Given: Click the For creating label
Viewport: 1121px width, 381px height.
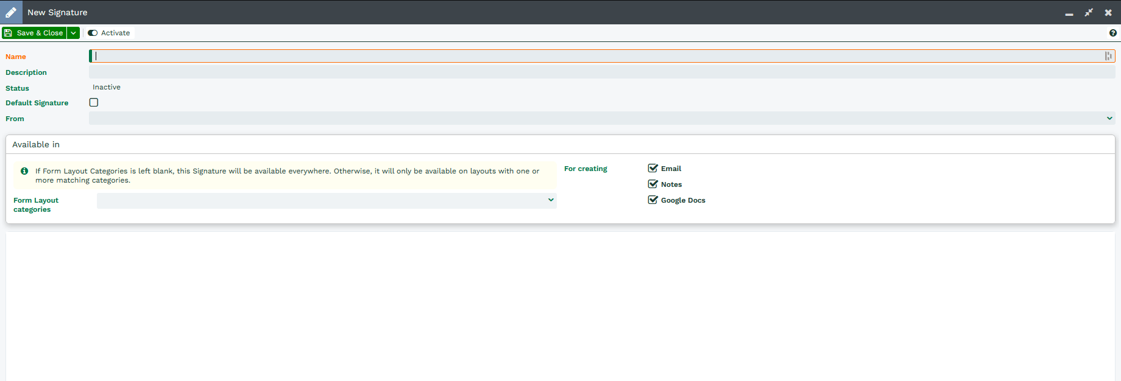Looking at the screenshot, I should (585, 169).
